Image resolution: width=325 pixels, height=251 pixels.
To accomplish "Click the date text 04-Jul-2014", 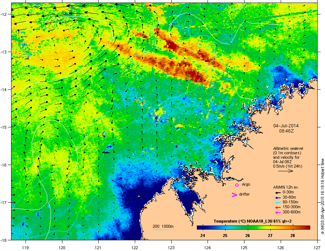I will tap(286, 126).
